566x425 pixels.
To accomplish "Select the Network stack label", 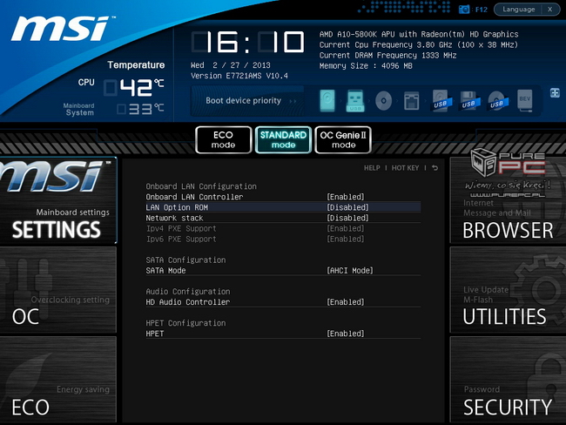I will [174, 218].
